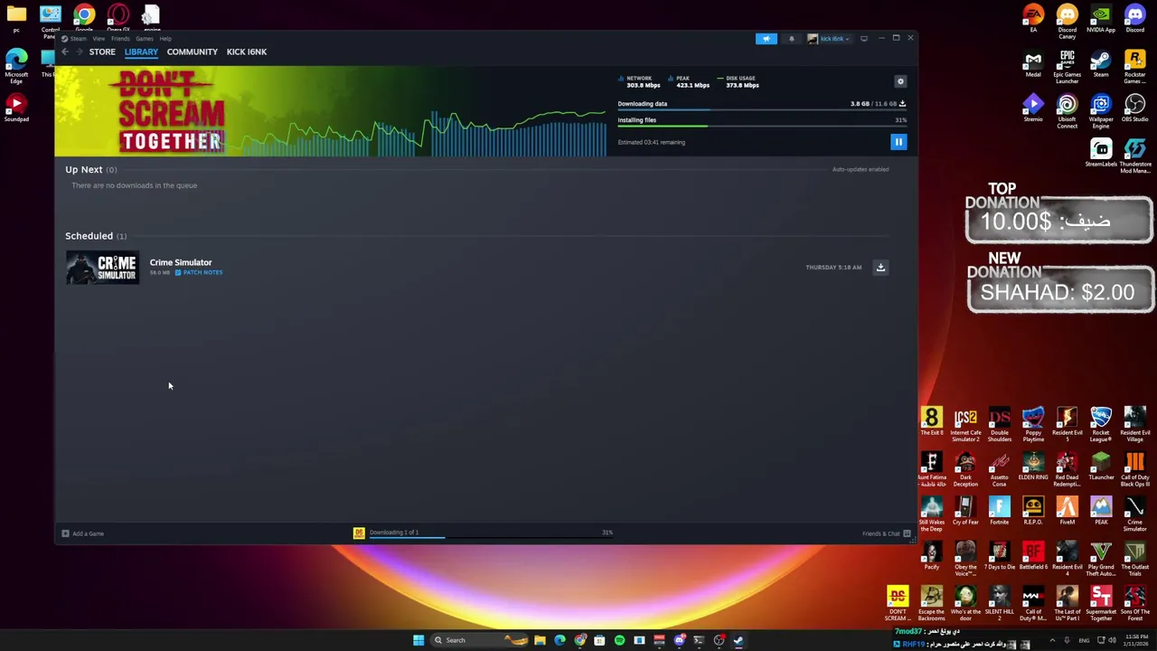Open Opera GX desktop shortcut
Viewport: 1157px width, 651px height.
click(x=118, y=18)
